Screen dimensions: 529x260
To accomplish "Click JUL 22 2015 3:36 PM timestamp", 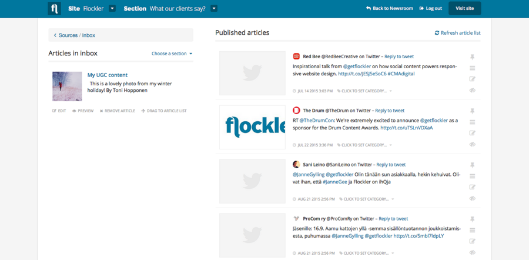I will coord(313,145).
